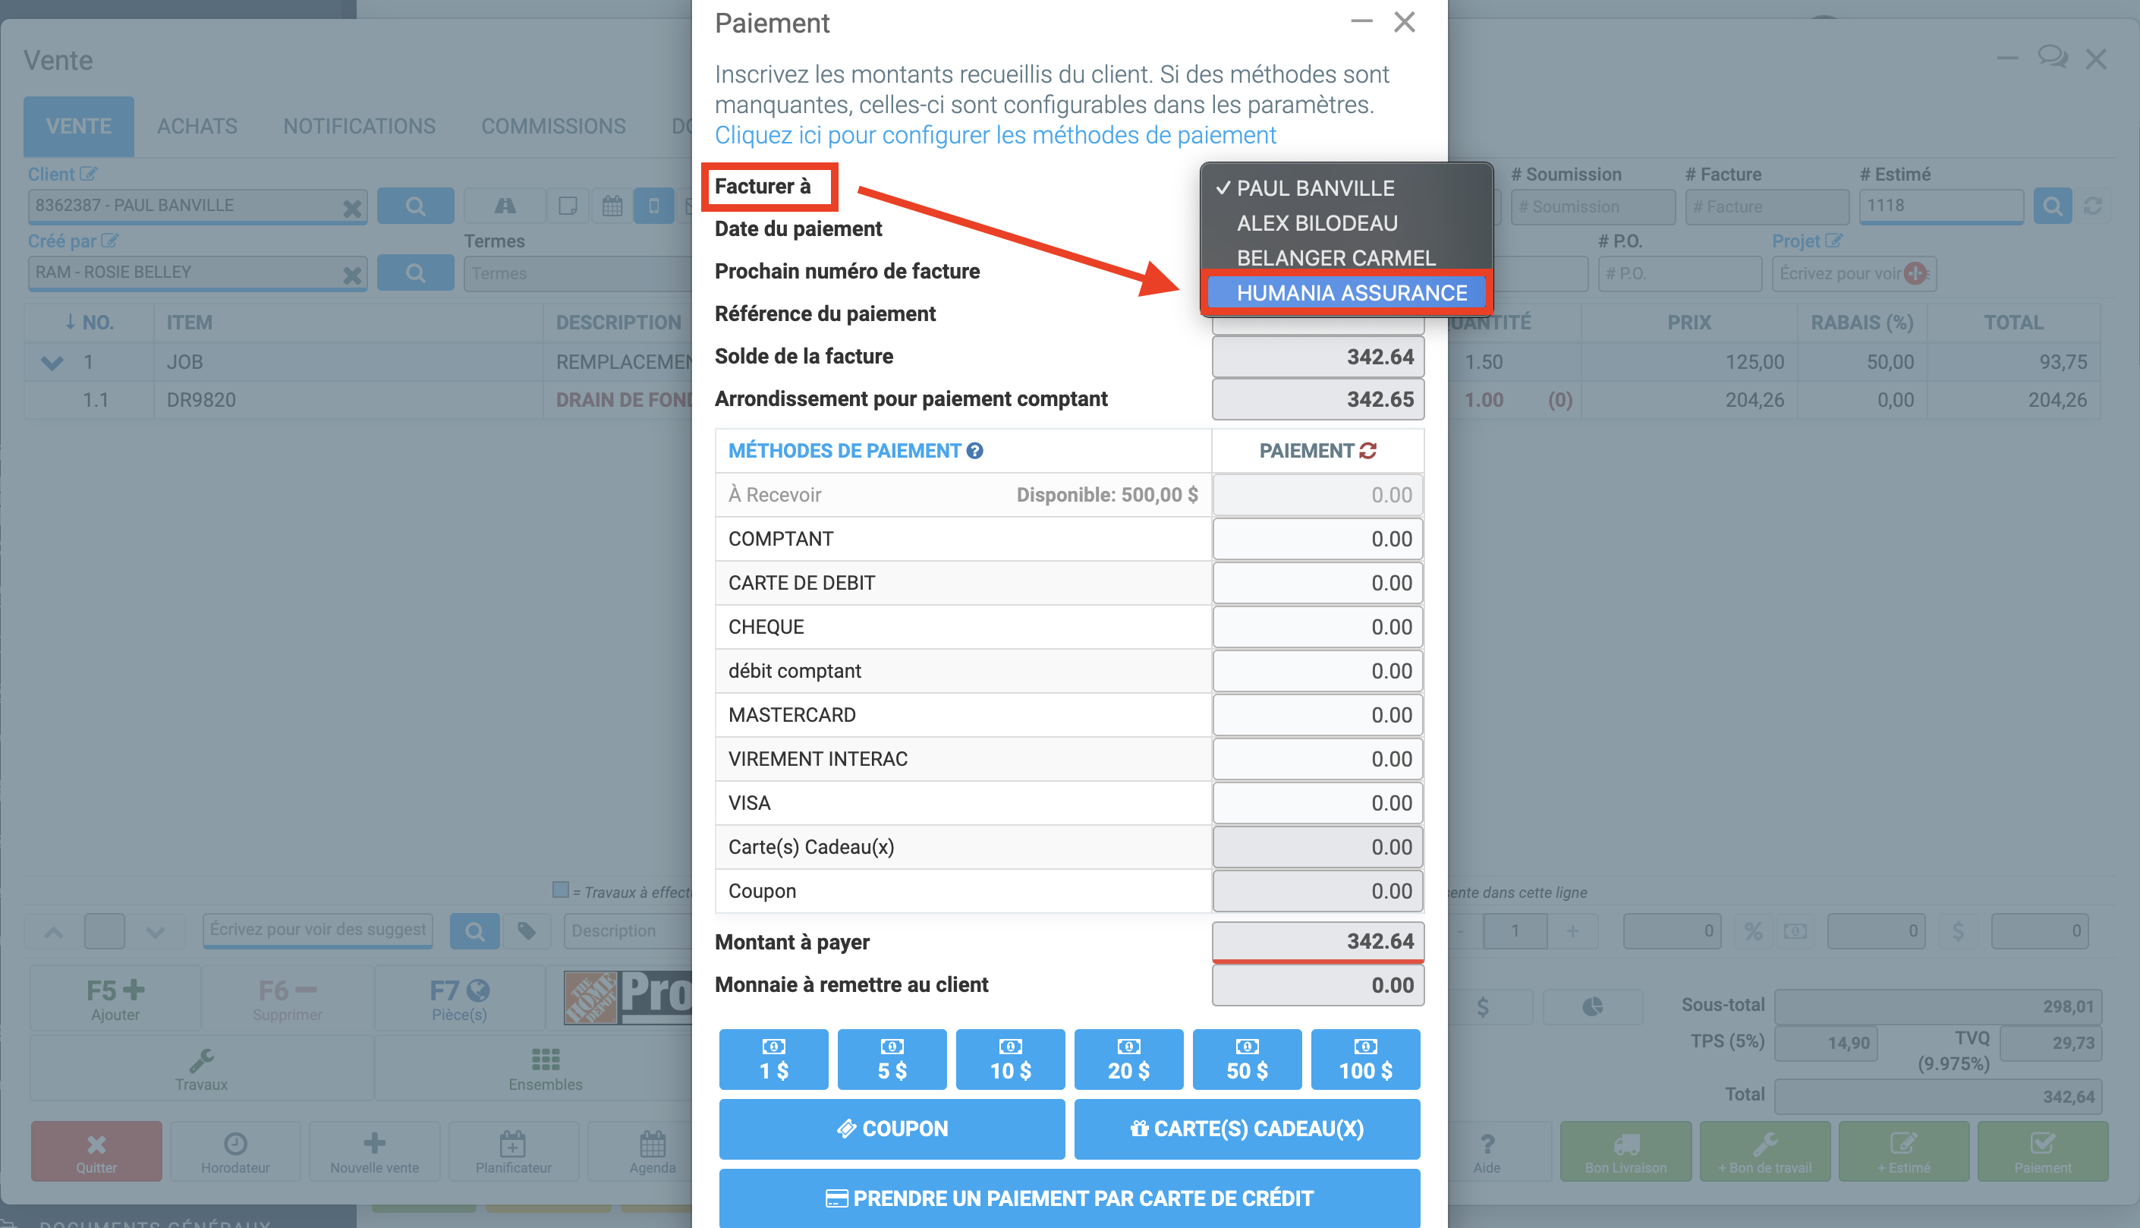Click the chat bubbles icon in Vente window
This screenshot has height=1228, width=2140.
[2052, 58]
